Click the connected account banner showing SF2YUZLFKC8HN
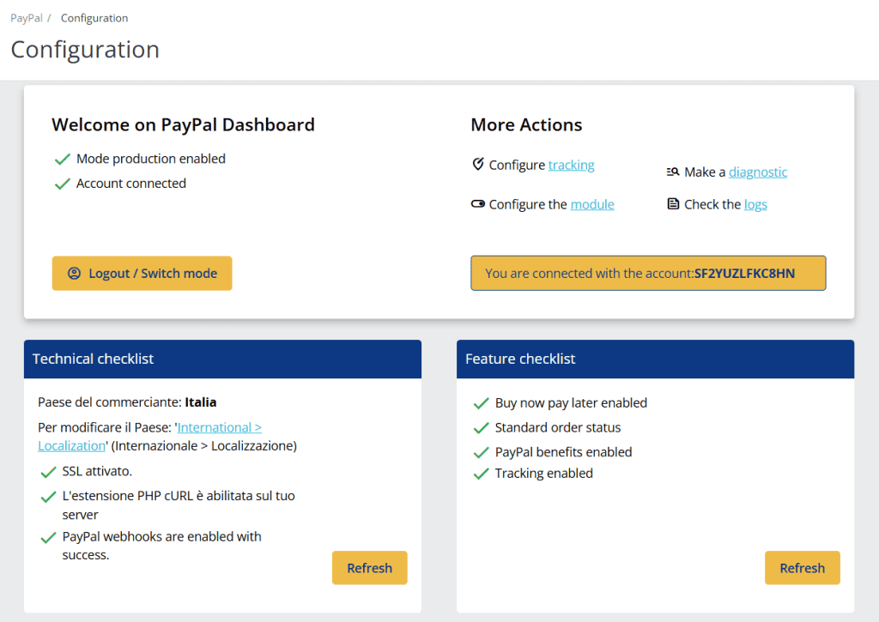 (x=648, y=273)
